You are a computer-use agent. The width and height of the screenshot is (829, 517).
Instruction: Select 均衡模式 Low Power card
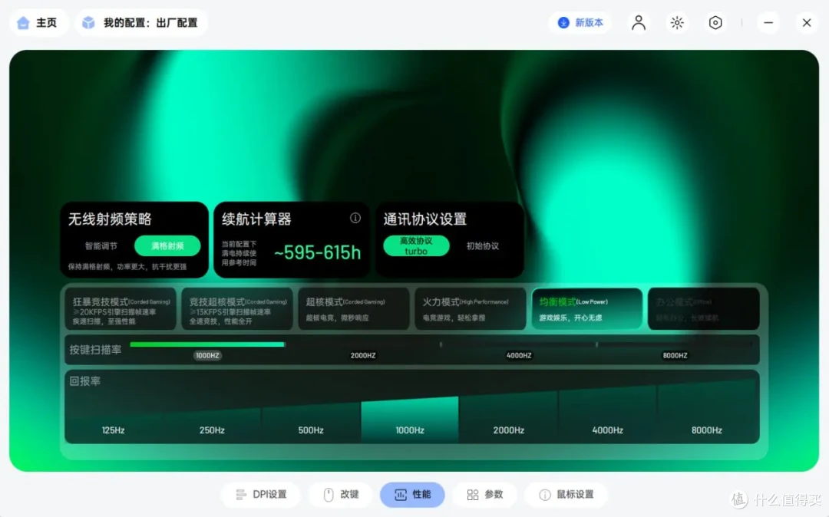(587, 309)
